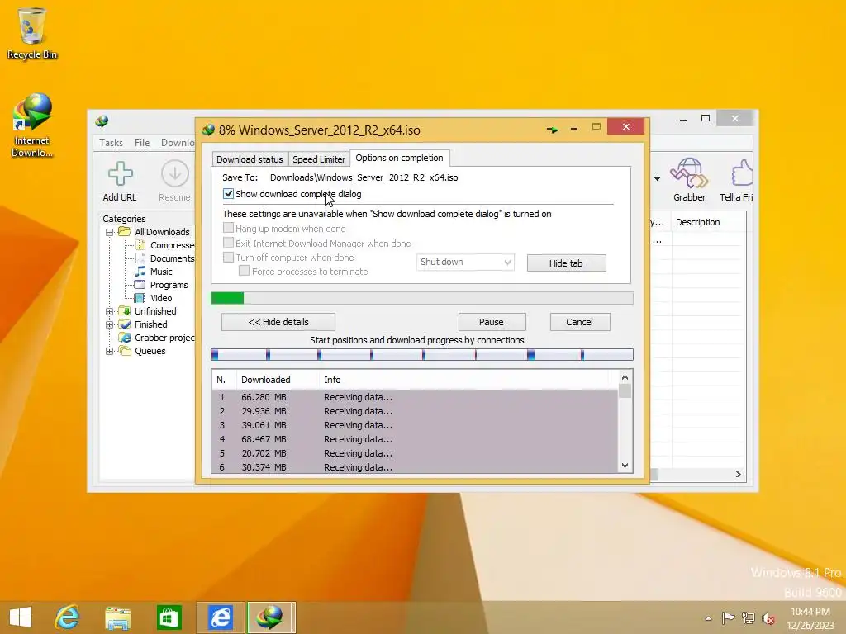The width and height of the screenshot is (846, 634).
Task: Check Turn off computer when done
Action: (228, 258)
